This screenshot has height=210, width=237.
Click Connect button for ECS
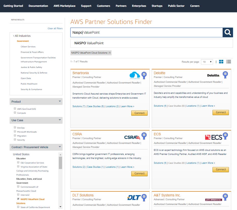tap(221, 170)
